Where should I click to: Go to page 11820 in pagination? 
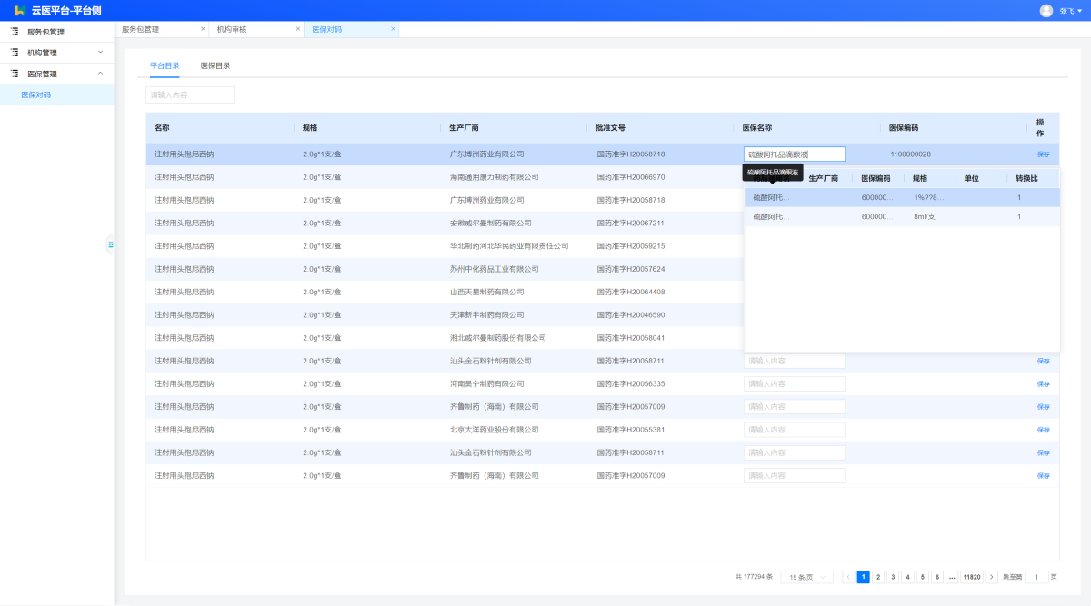click(971, 577)
